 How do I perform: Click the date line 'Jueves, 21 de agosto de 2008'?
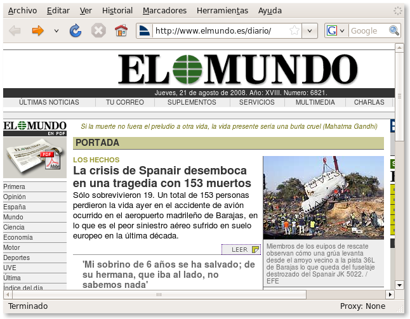tap(200, 93)
